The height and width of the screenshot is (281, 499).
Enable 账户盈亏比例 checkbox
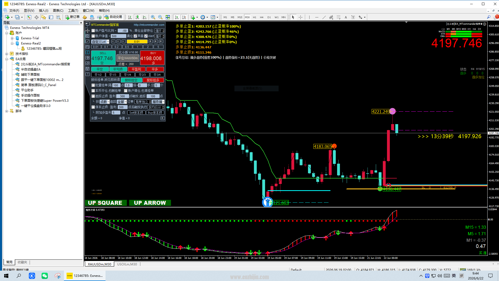pos(93,31)
